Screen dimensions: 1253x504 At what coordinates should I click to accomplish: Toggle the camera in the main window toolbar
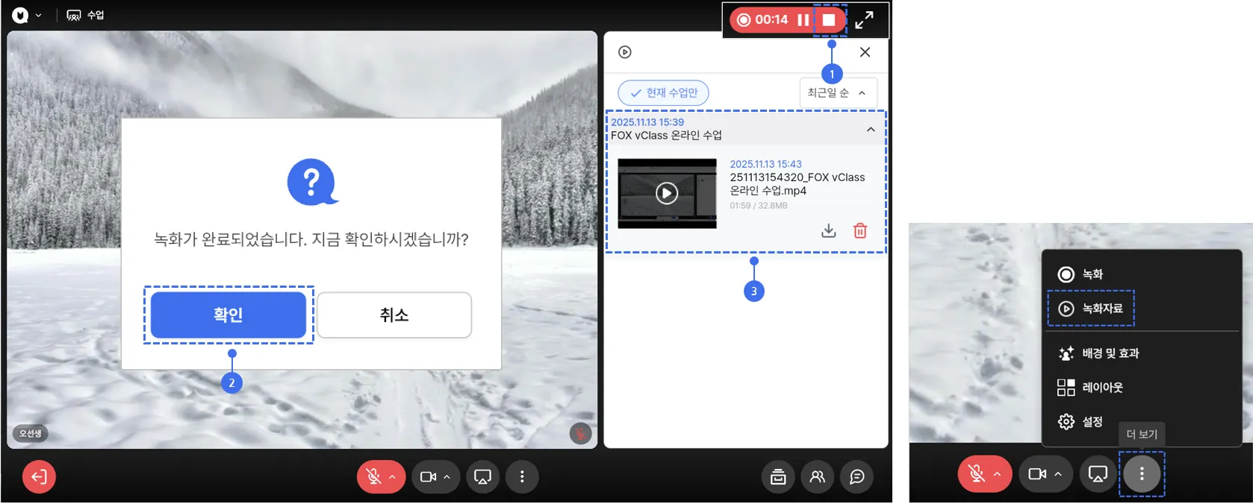pos(428,477)
